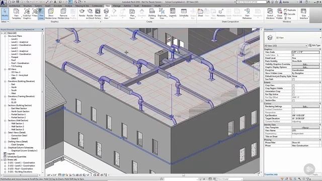
Task: Click Edit Type button
Action: coord(314,45)
